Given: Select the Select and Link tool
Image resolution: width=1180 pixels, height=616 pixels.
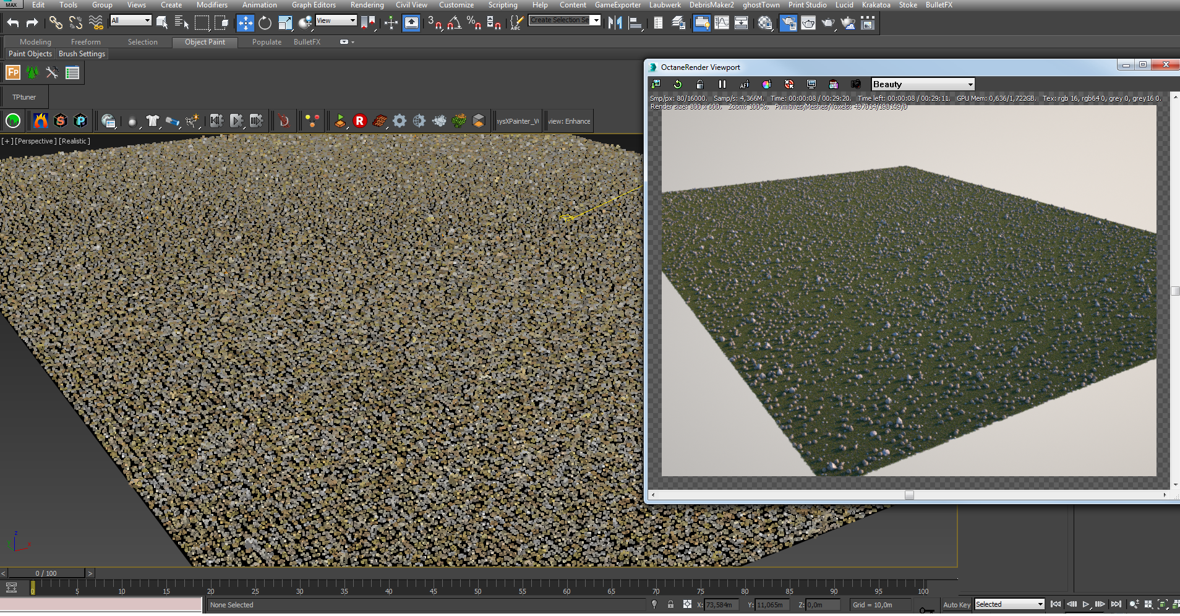Looking at the screenshot, I should click(x=56, y=24).
